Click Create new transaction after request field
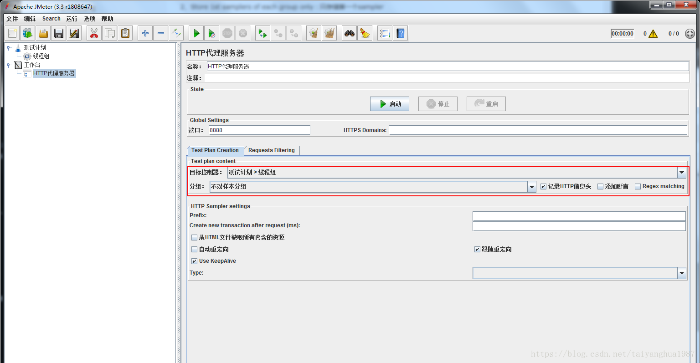 coord(579,226)
